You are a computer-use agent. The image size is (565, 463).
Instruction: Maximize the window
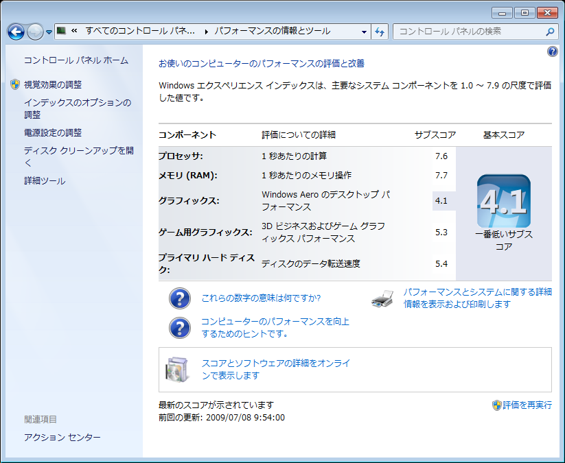pos(524,13)
